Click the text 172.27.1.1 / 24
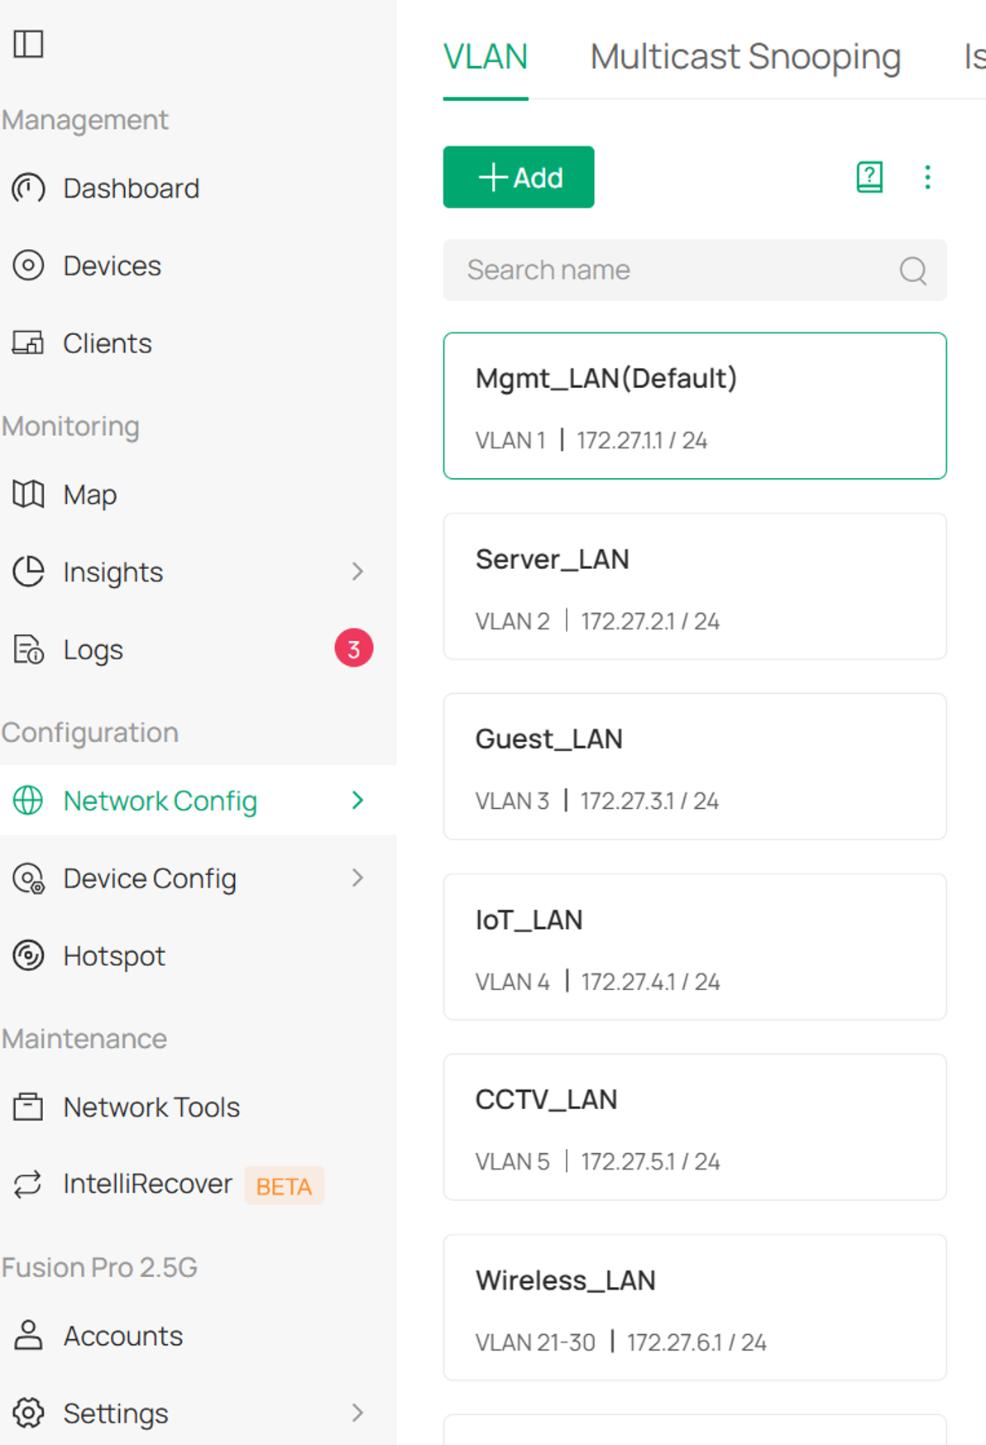Screen dimensions: 986x1445 tap(642, 440)
